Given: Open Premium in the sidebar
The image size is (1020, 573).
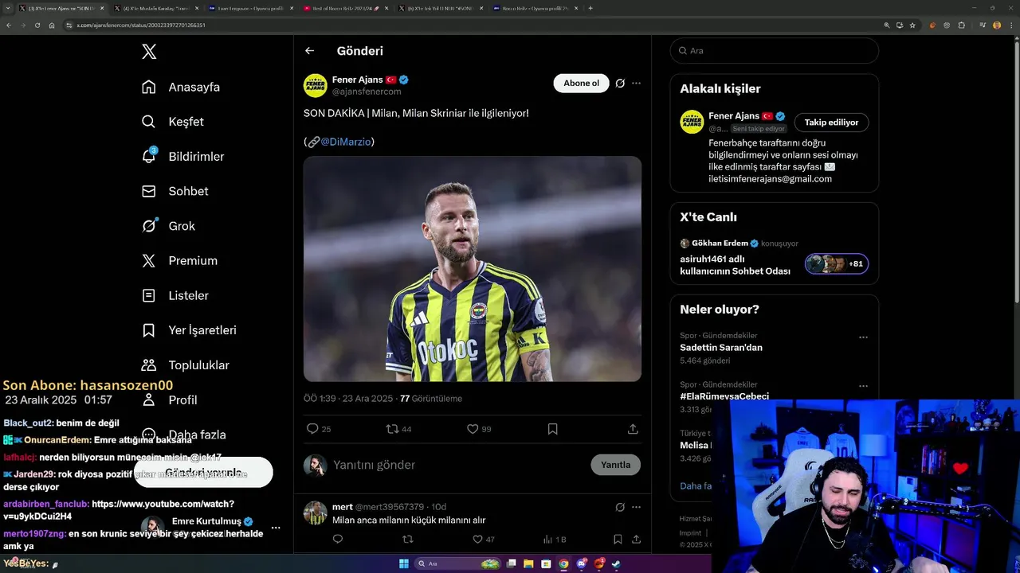Looking at the screenshot, I should pos(179,260).
